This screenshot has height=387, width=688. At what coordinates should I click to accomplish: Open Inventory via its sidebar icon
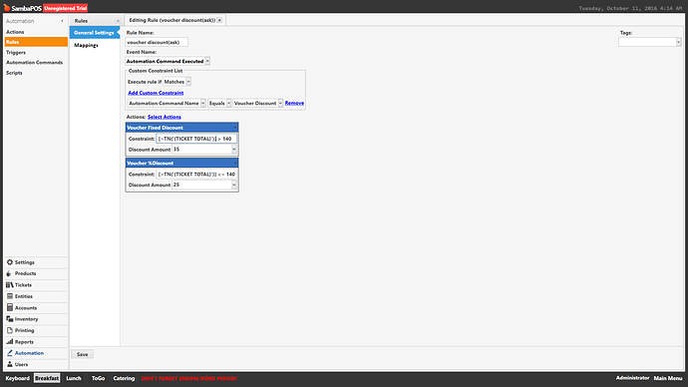tap(10, 319)
